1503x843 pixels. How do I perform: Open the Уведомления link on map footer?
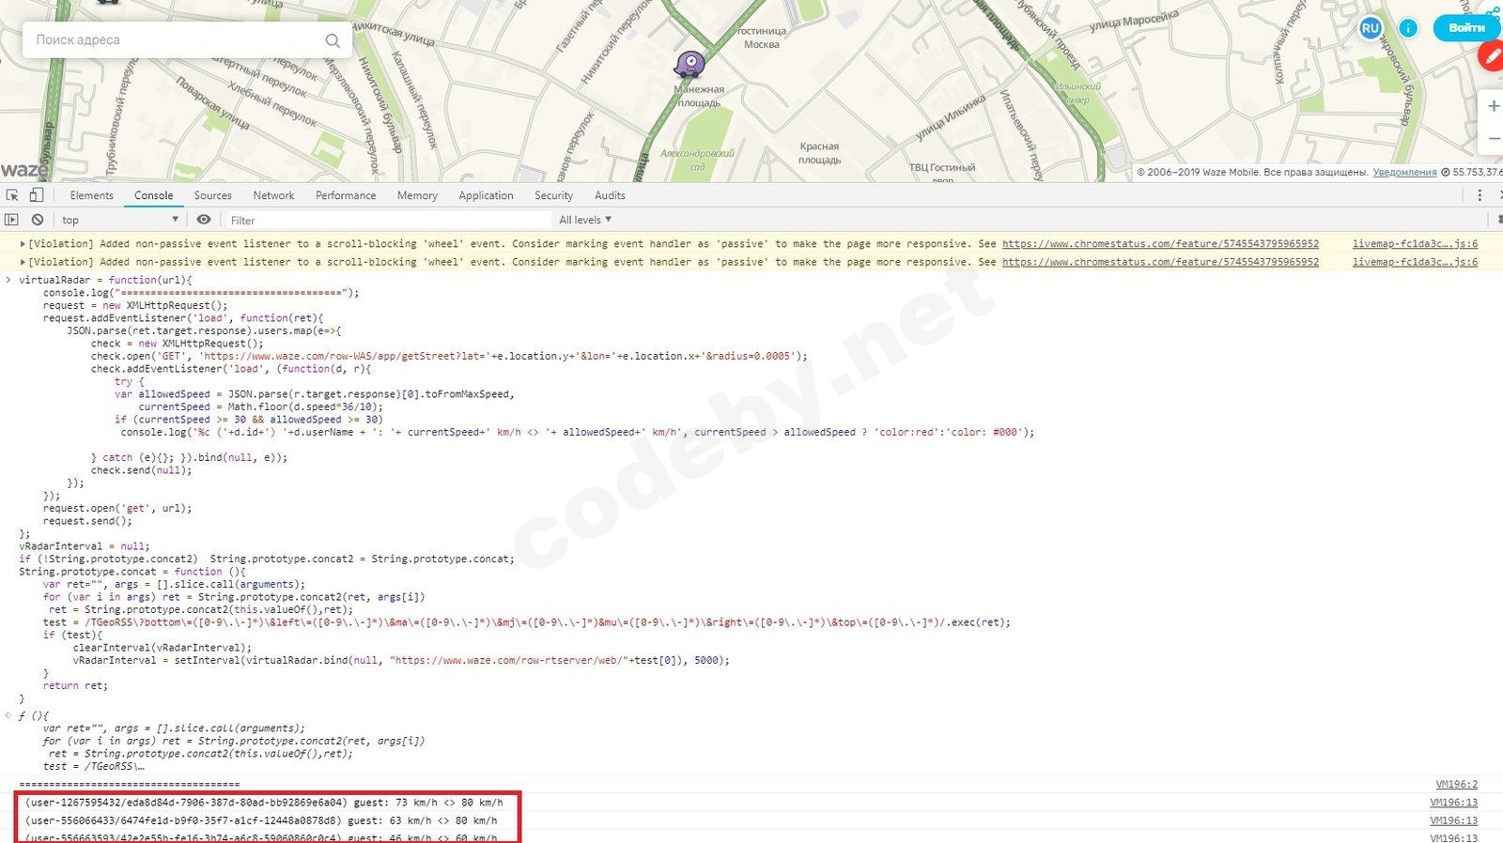[1404, 172]
